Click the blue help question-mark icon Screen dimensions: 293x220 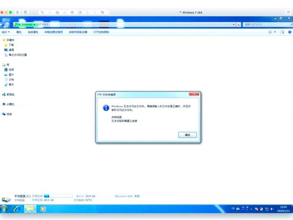point(290,32)
